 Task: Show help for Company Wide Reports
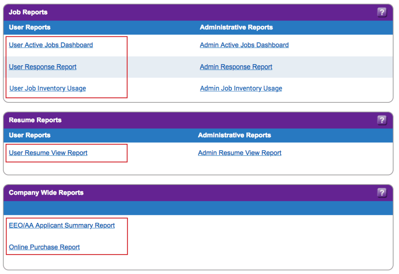tap(382, 193)
